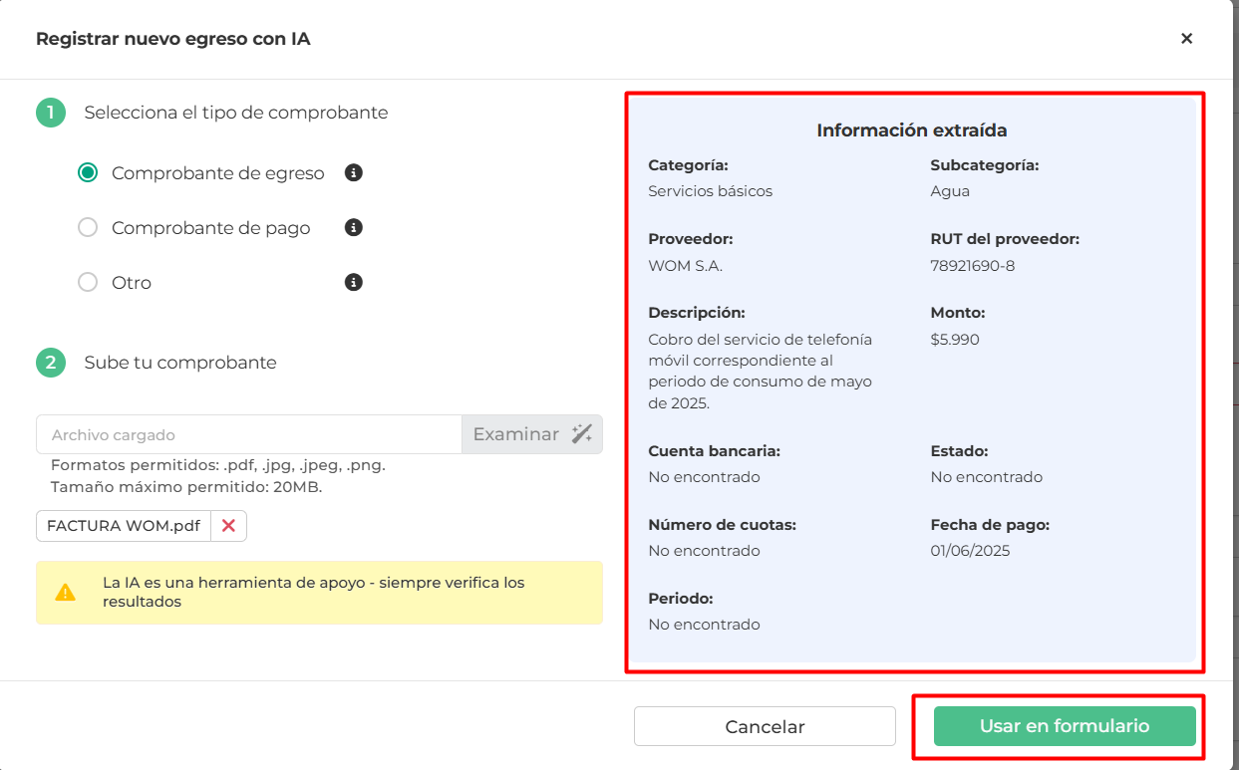
Task: Select Comprobante de egreso radio option
Action: click(x=88, y=173)
